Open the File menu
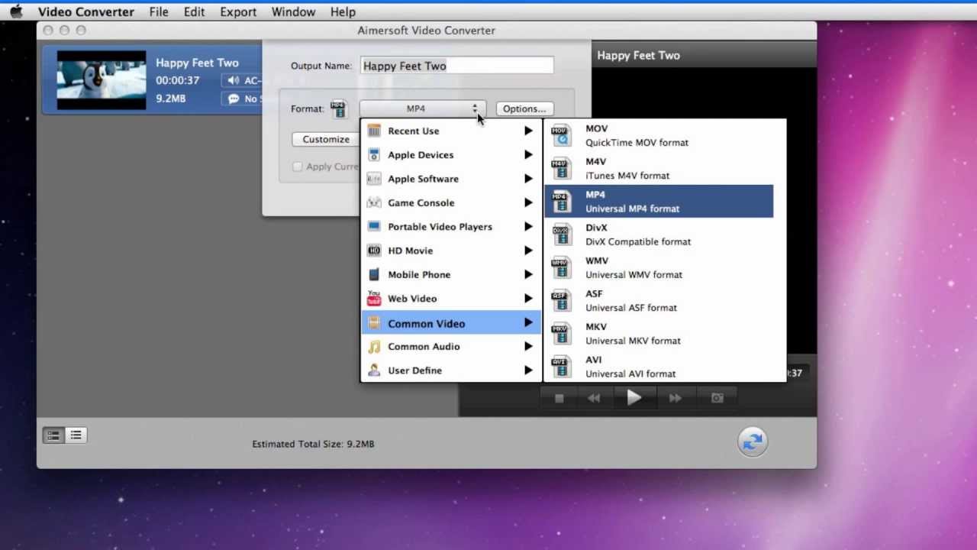Image resolution: width=977 pixels, height=550 pixels. [x=159, y=11]
